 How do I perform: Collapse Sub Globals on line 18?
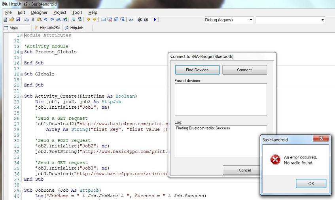click(22, 74)
